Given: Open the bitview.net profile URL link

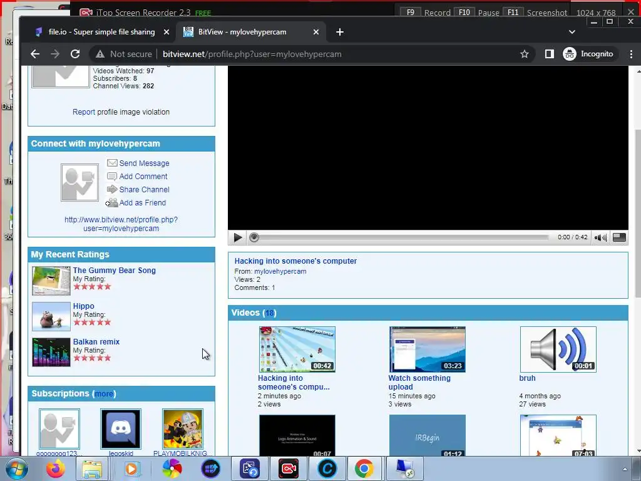Looking at the screenshot, I should click(121, 224).
